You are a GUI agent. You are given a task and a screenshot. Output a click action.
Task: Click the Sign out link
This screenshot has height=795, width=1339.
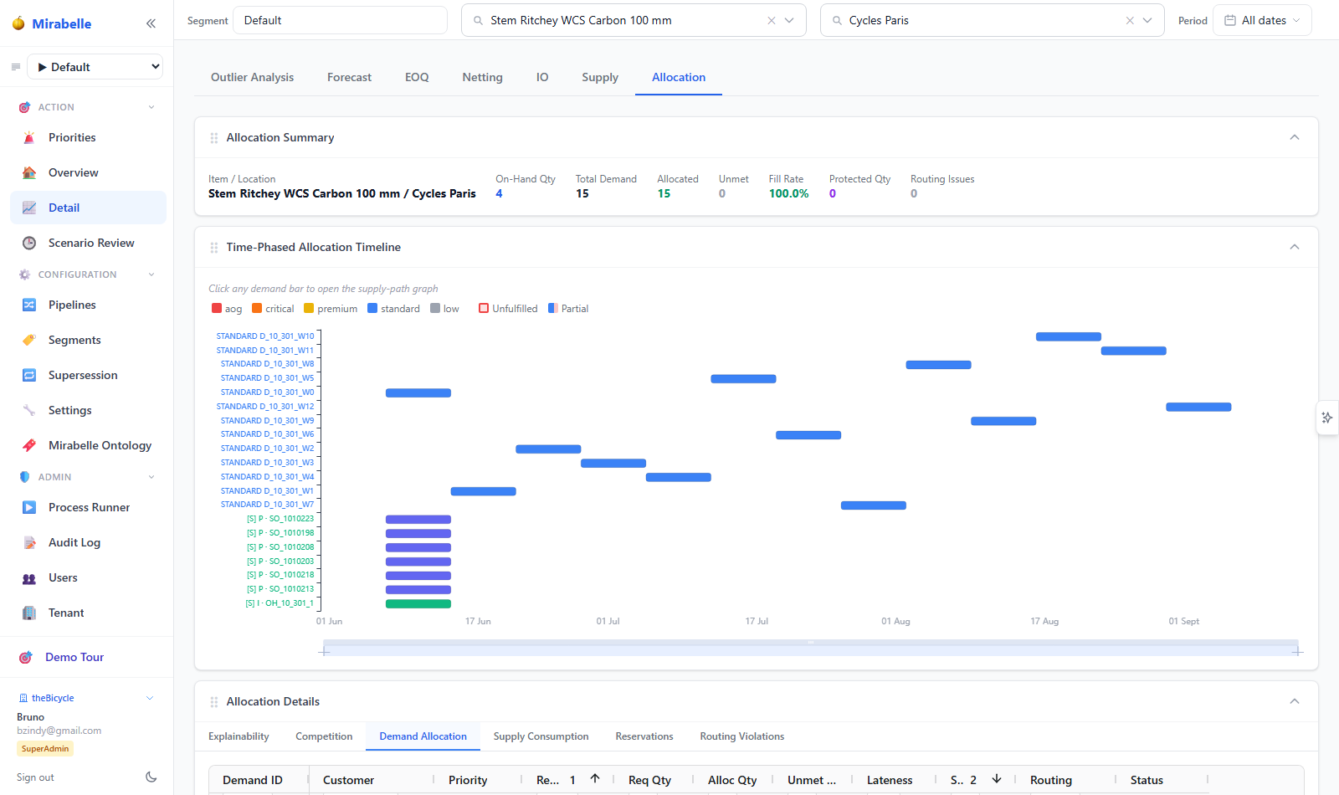35,777
